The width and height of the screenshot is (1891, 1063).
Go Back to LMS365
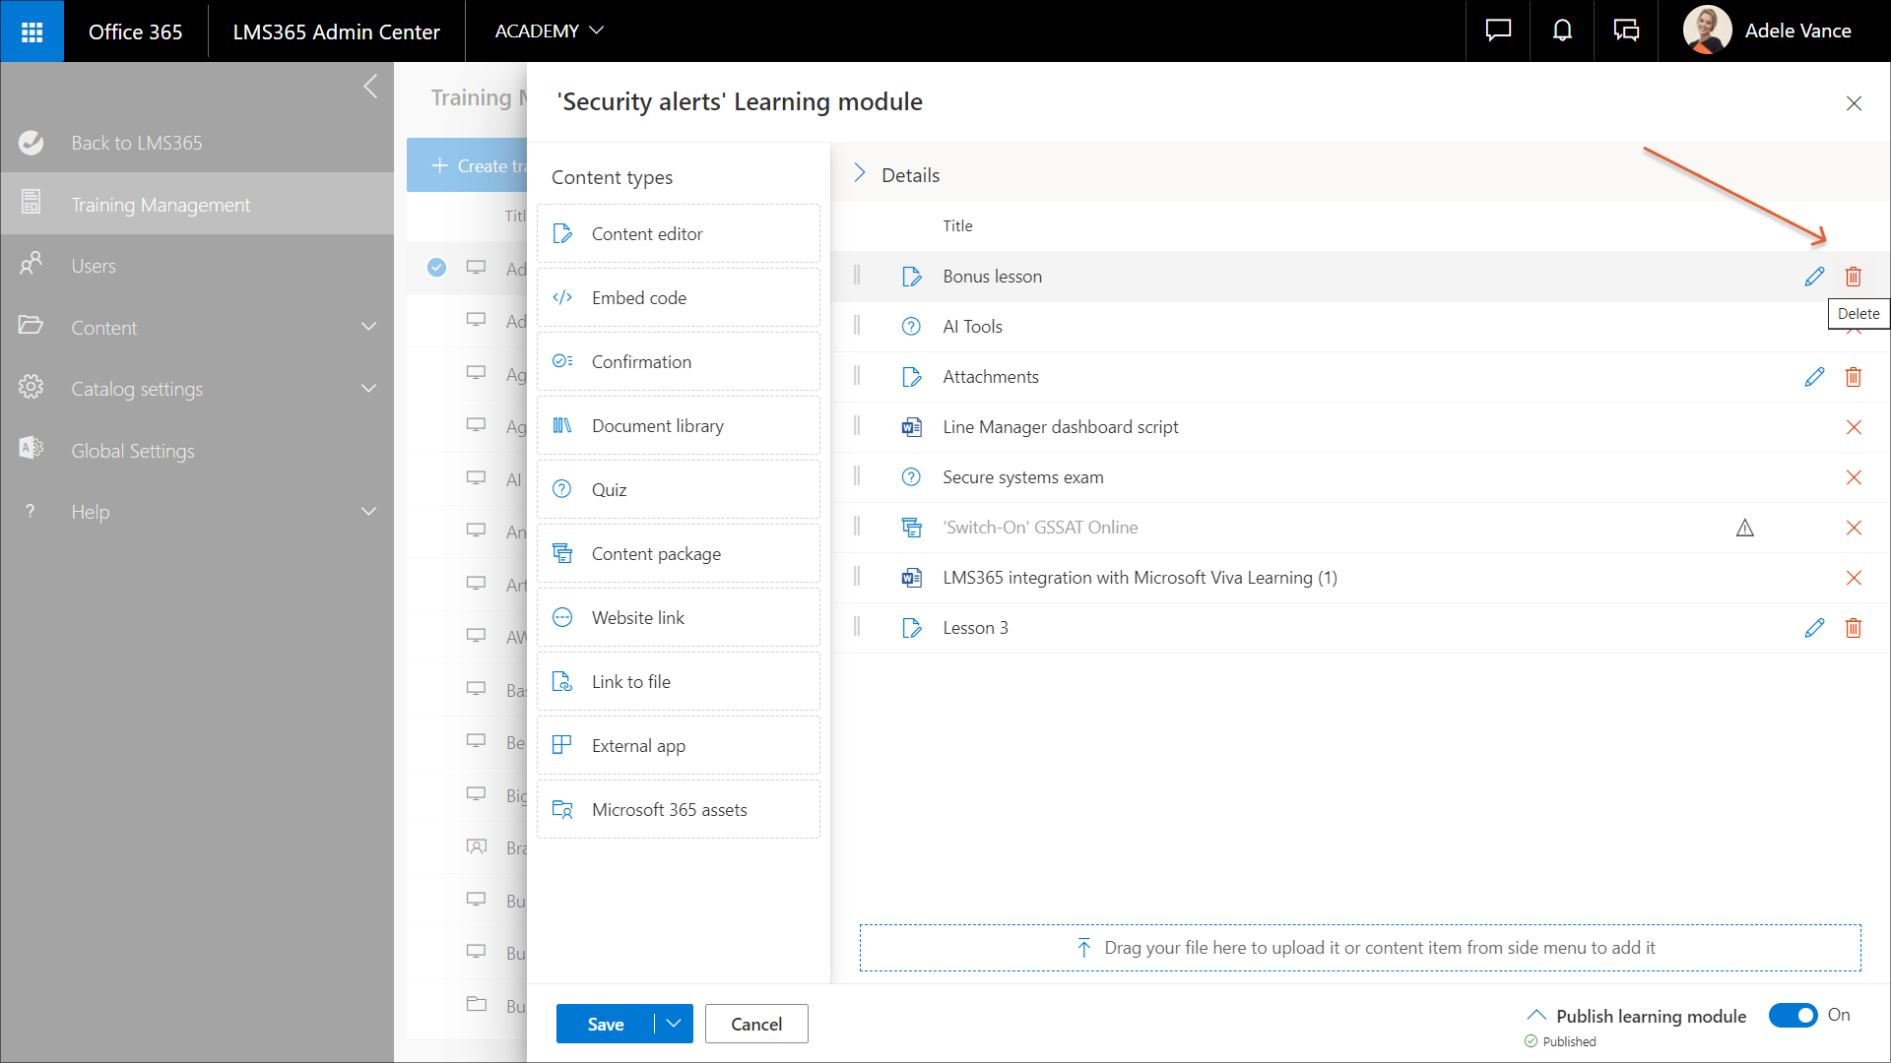tap(136, 143)
